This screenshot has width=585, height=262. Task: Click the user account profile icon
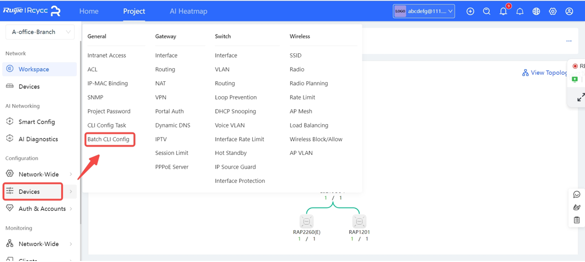tap(569, 11)
